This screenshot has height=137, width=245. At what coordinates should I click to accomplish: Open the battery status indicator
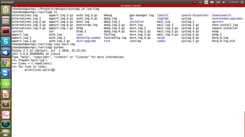point(218,2)
